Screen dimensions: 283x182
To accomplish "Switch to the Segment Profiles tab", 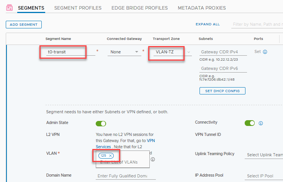I will pyautogui.click(x=78, y=8).
